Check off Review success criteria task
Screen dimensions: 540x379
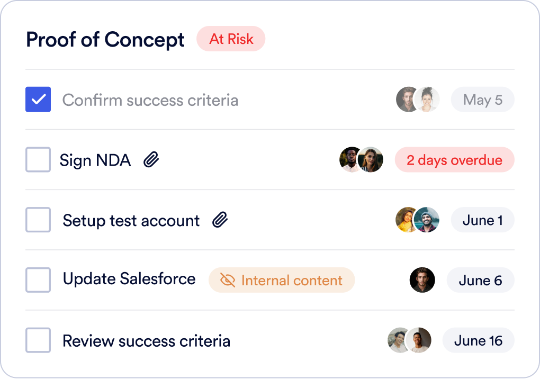(x=38, y=340)
